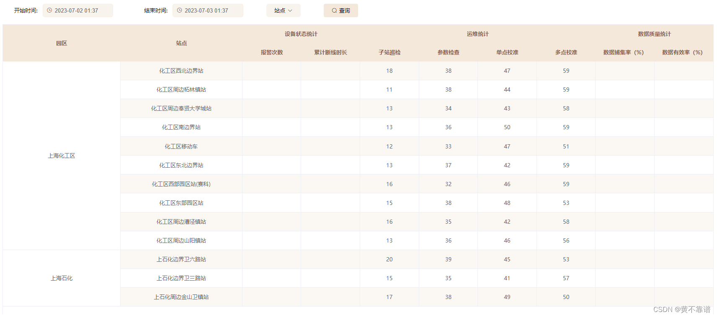Image resolution: width=717 pixels, height=317 pixels.
Task: Select station 上石化边界卫六路站
Action: click(181, 259)
